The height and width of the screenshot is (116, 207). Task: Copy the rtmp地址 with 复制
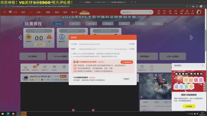click(x=132, y=44)
